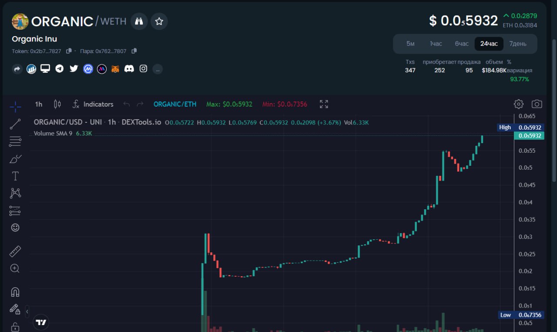The image size is (557, 332).
Task: Open the Telegram link
Action: 60,69
